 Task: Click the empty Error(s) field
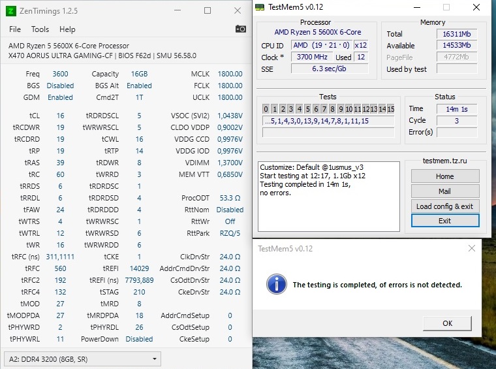point(456,133)
